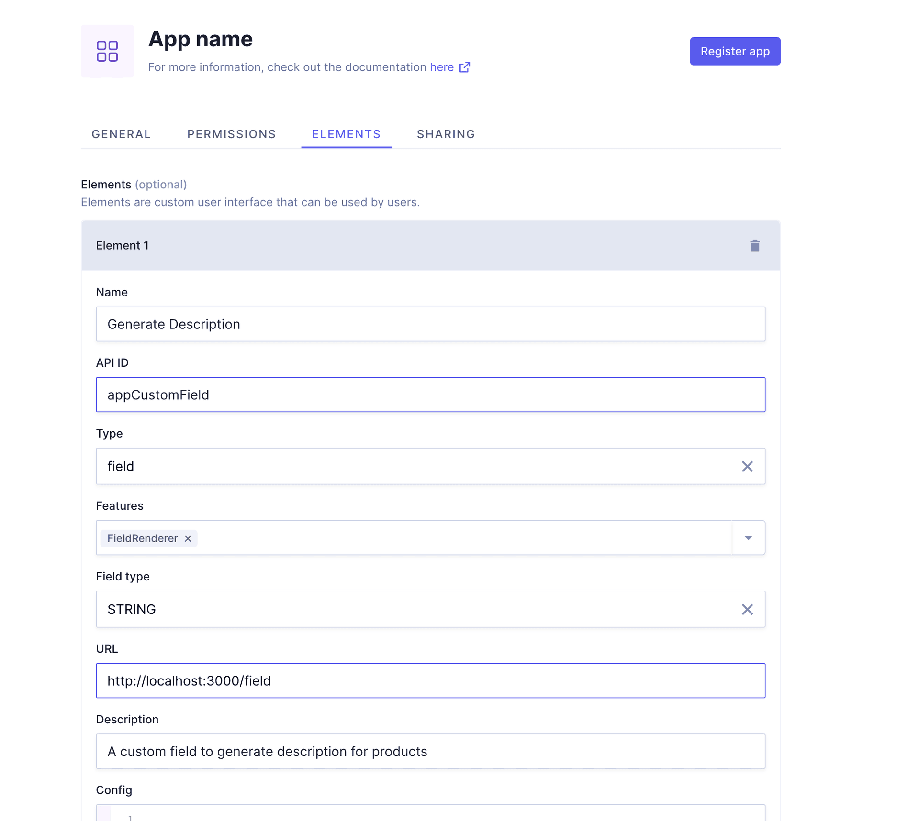Remove FieldRenderer feature tag

188,538
